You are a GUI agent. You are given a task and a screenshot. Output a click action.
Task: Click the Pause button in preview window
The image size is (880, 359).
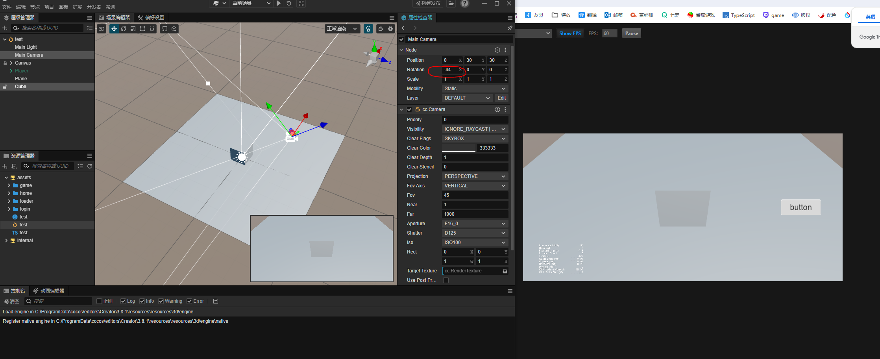click(x=632, y=33)
